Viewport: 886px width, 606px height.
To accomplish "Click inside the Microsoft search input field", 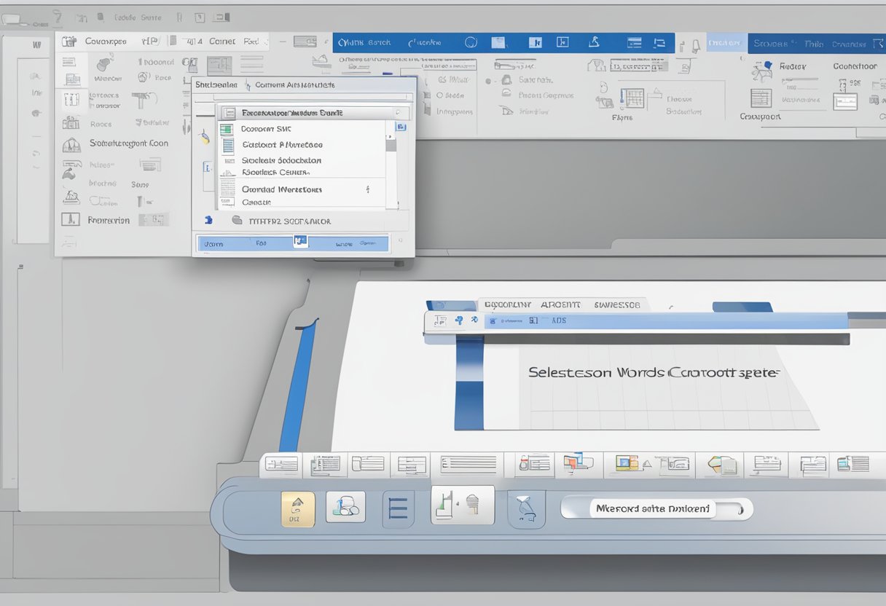I will click(x=655, y=508).
